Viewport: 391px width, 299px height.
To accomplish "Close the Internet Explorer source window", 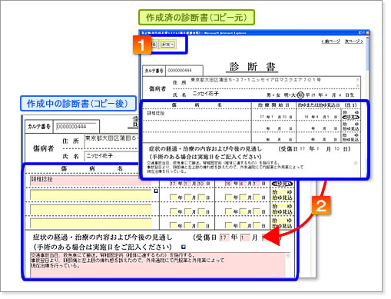I will click(x=368, y=33).
